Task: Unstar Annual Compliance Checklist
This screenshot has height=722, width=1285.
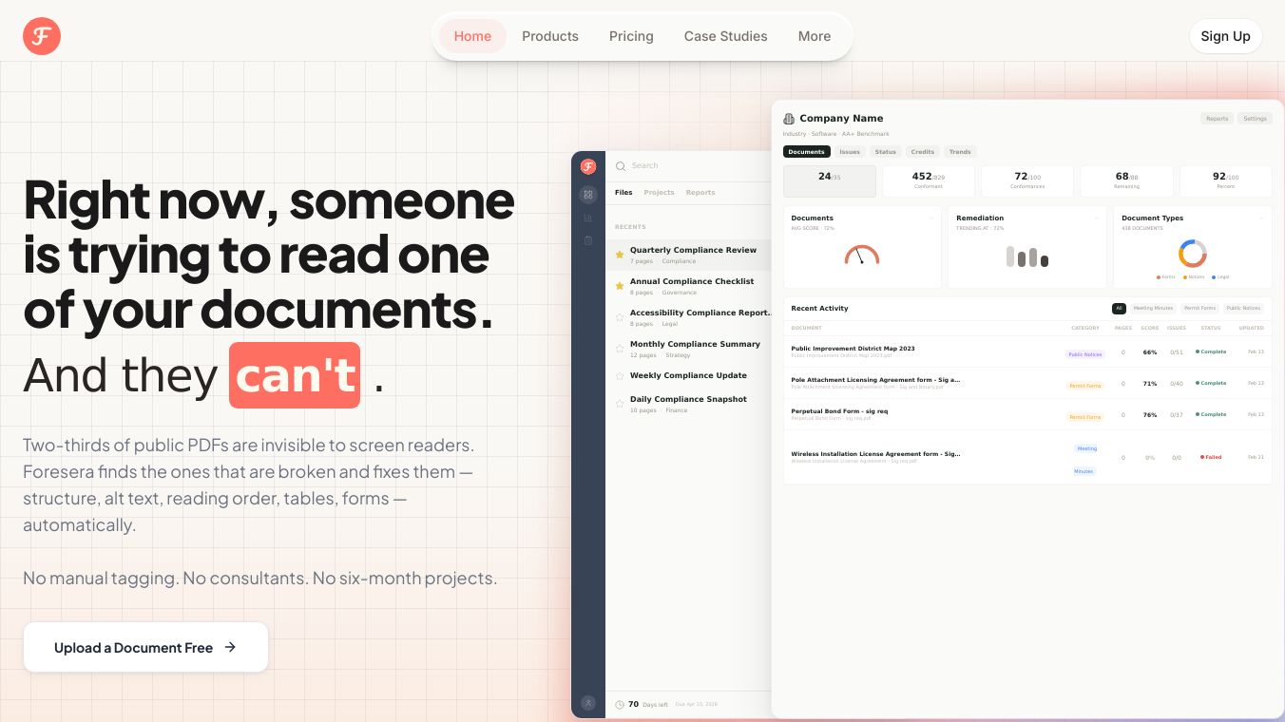Action: point(620,286)
